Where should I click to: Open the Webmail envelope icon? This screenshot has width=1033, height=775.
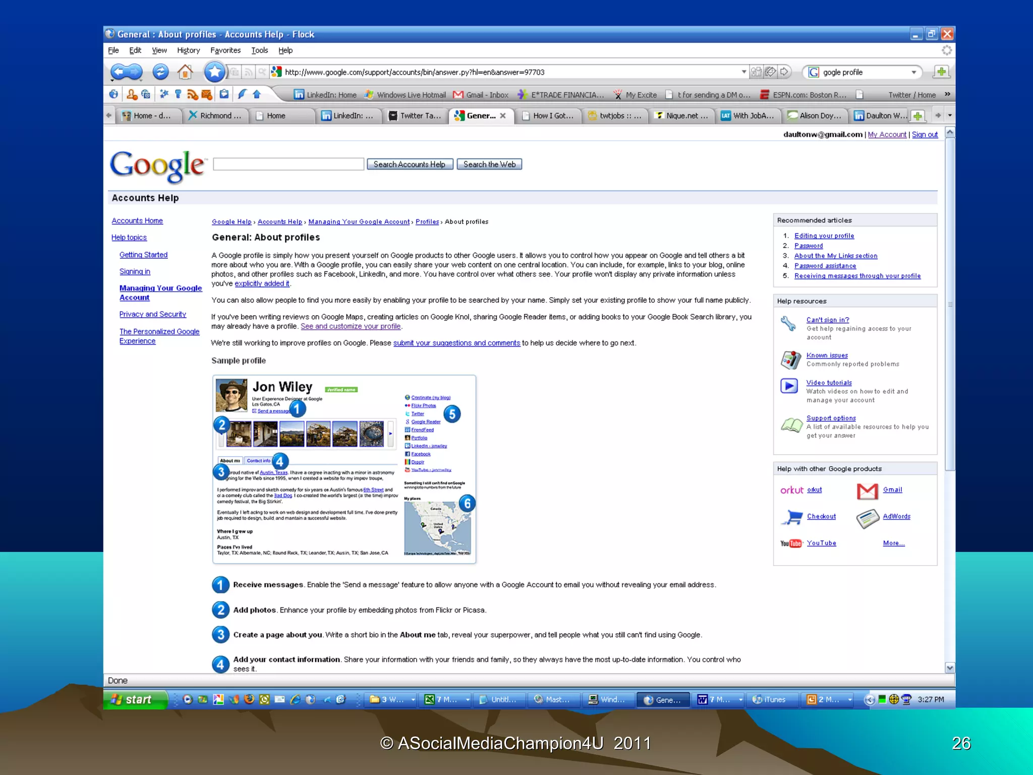206,94
